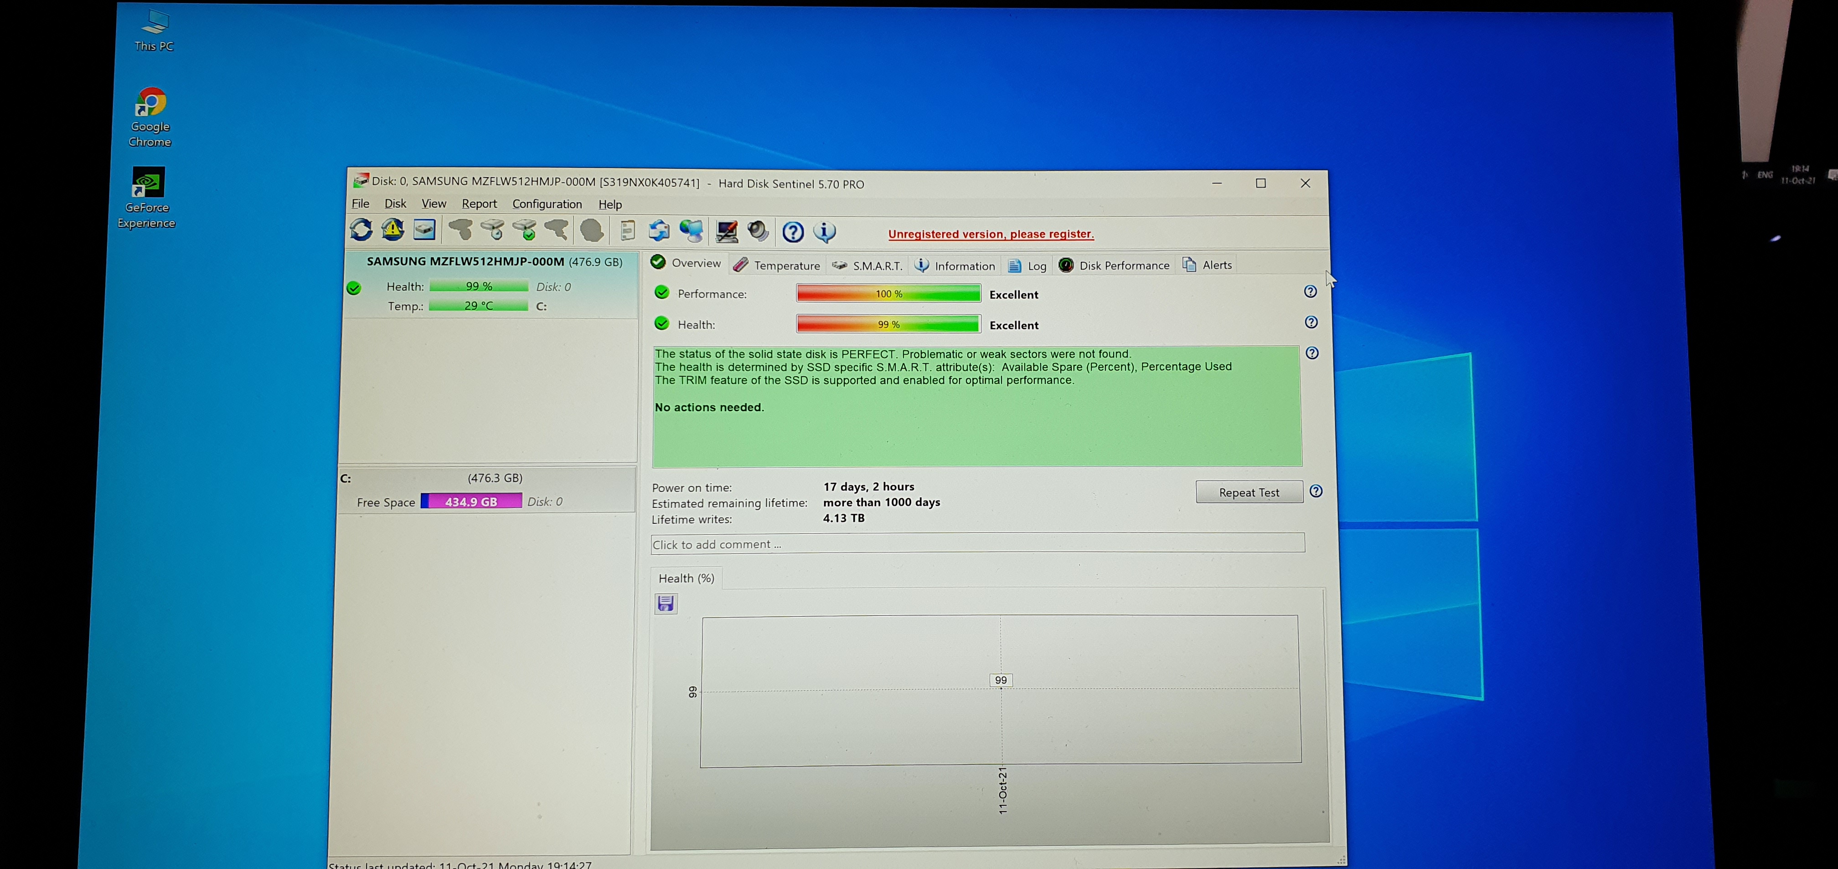1838x869 pixels.
Task: Click the 29 °C temperature bar
Action: [479, 305]
